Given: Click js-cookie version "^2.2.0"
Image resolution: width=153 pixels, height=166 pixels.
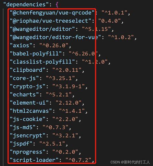Looking at the screenshot, I should pos(65,119).
